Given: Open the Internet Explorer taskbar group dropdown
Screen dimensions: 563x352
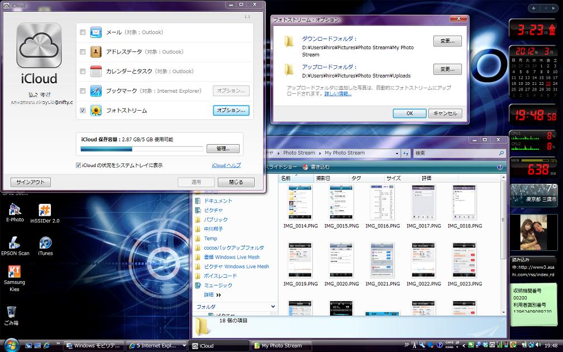Looking at the screenshot, I should (x=184, y=345).
